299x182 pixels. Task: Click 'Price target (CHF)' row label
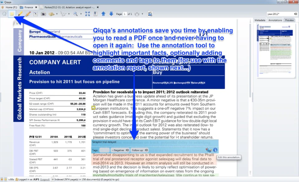pyautogui.click(x=40, y=98)
